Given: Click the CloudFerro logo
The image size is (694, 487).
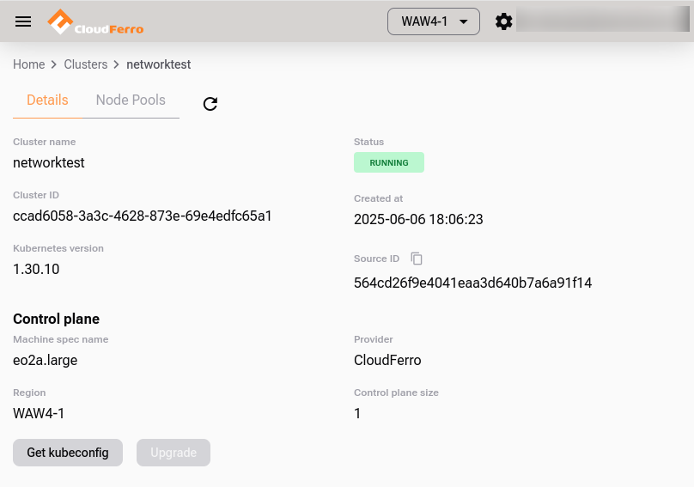Looking at the screenshot, I should point(95,21).
